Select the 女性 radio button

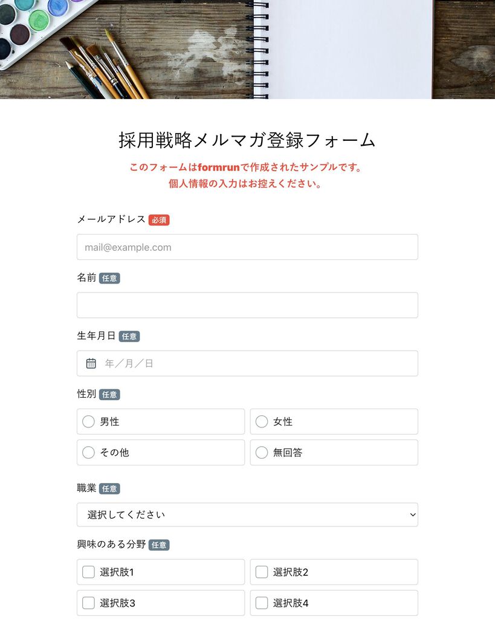pyautogui.click(x=262, y=421)
